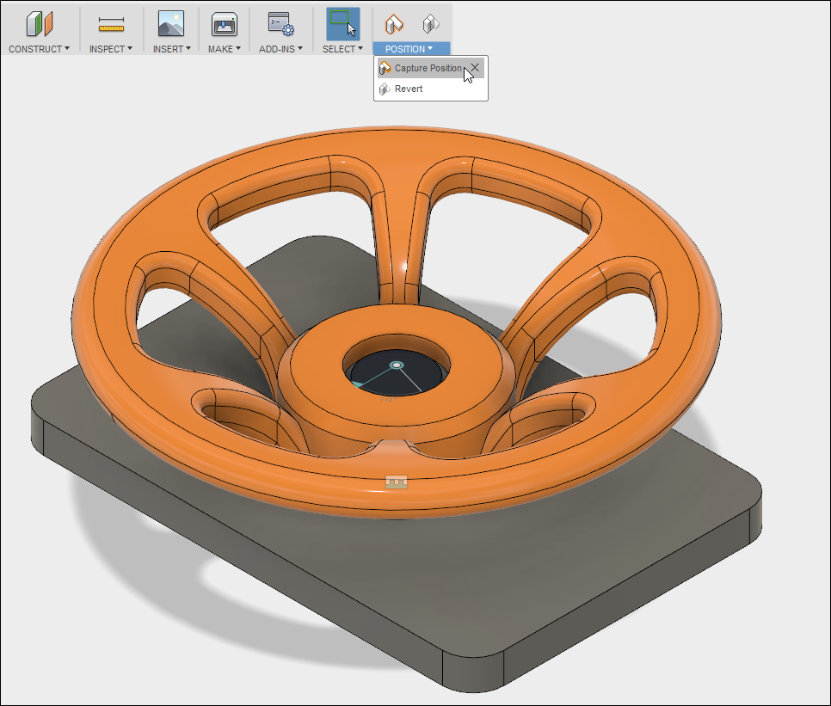The height and width of the screenshot is (706, 831).
Task: Expand the ADD-INS dropdown menu
Action: point(280,49)
